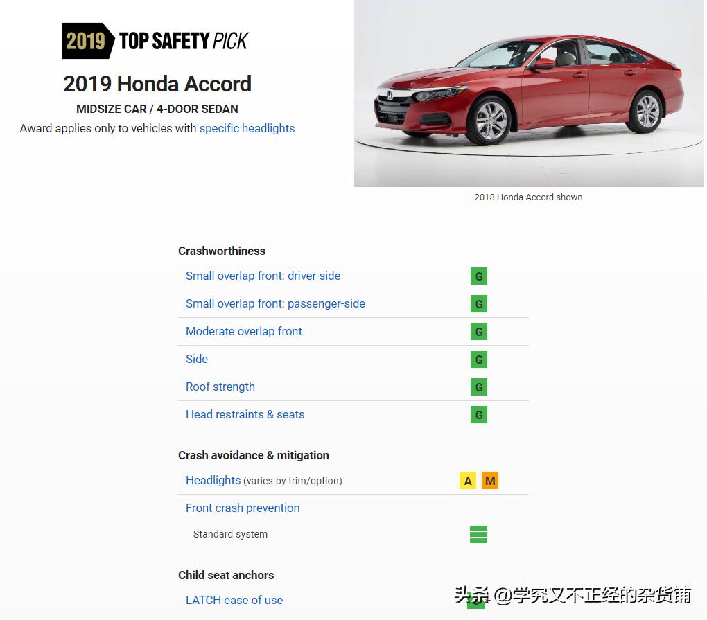707x620 pixels.
Task: Open the Roof strength link
Action: (x=220, y=387)
